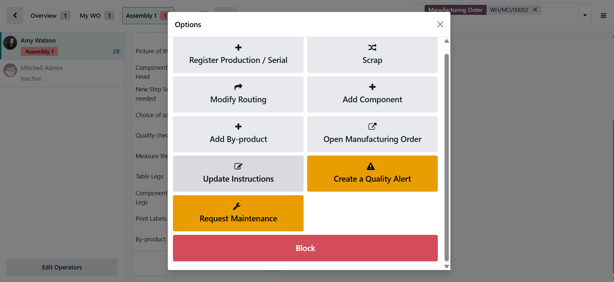Click Amy Watson's avatar
This screenshot has width=614, height=282.
pos(10,43)
